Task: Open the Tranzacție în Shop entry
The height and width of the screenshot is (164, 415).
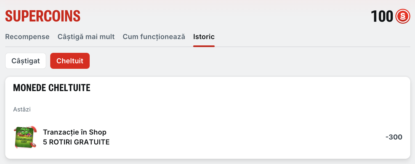Action: tap(75, 132)
